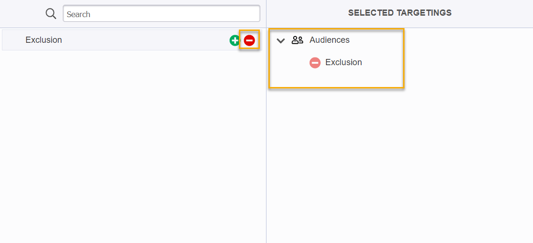Focus the Search input field
533x243 pixels.
click(161, 14)
